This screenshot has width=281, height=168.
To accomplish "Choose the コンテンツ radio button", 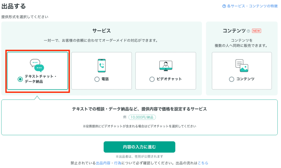I will (x=232, y=79).
